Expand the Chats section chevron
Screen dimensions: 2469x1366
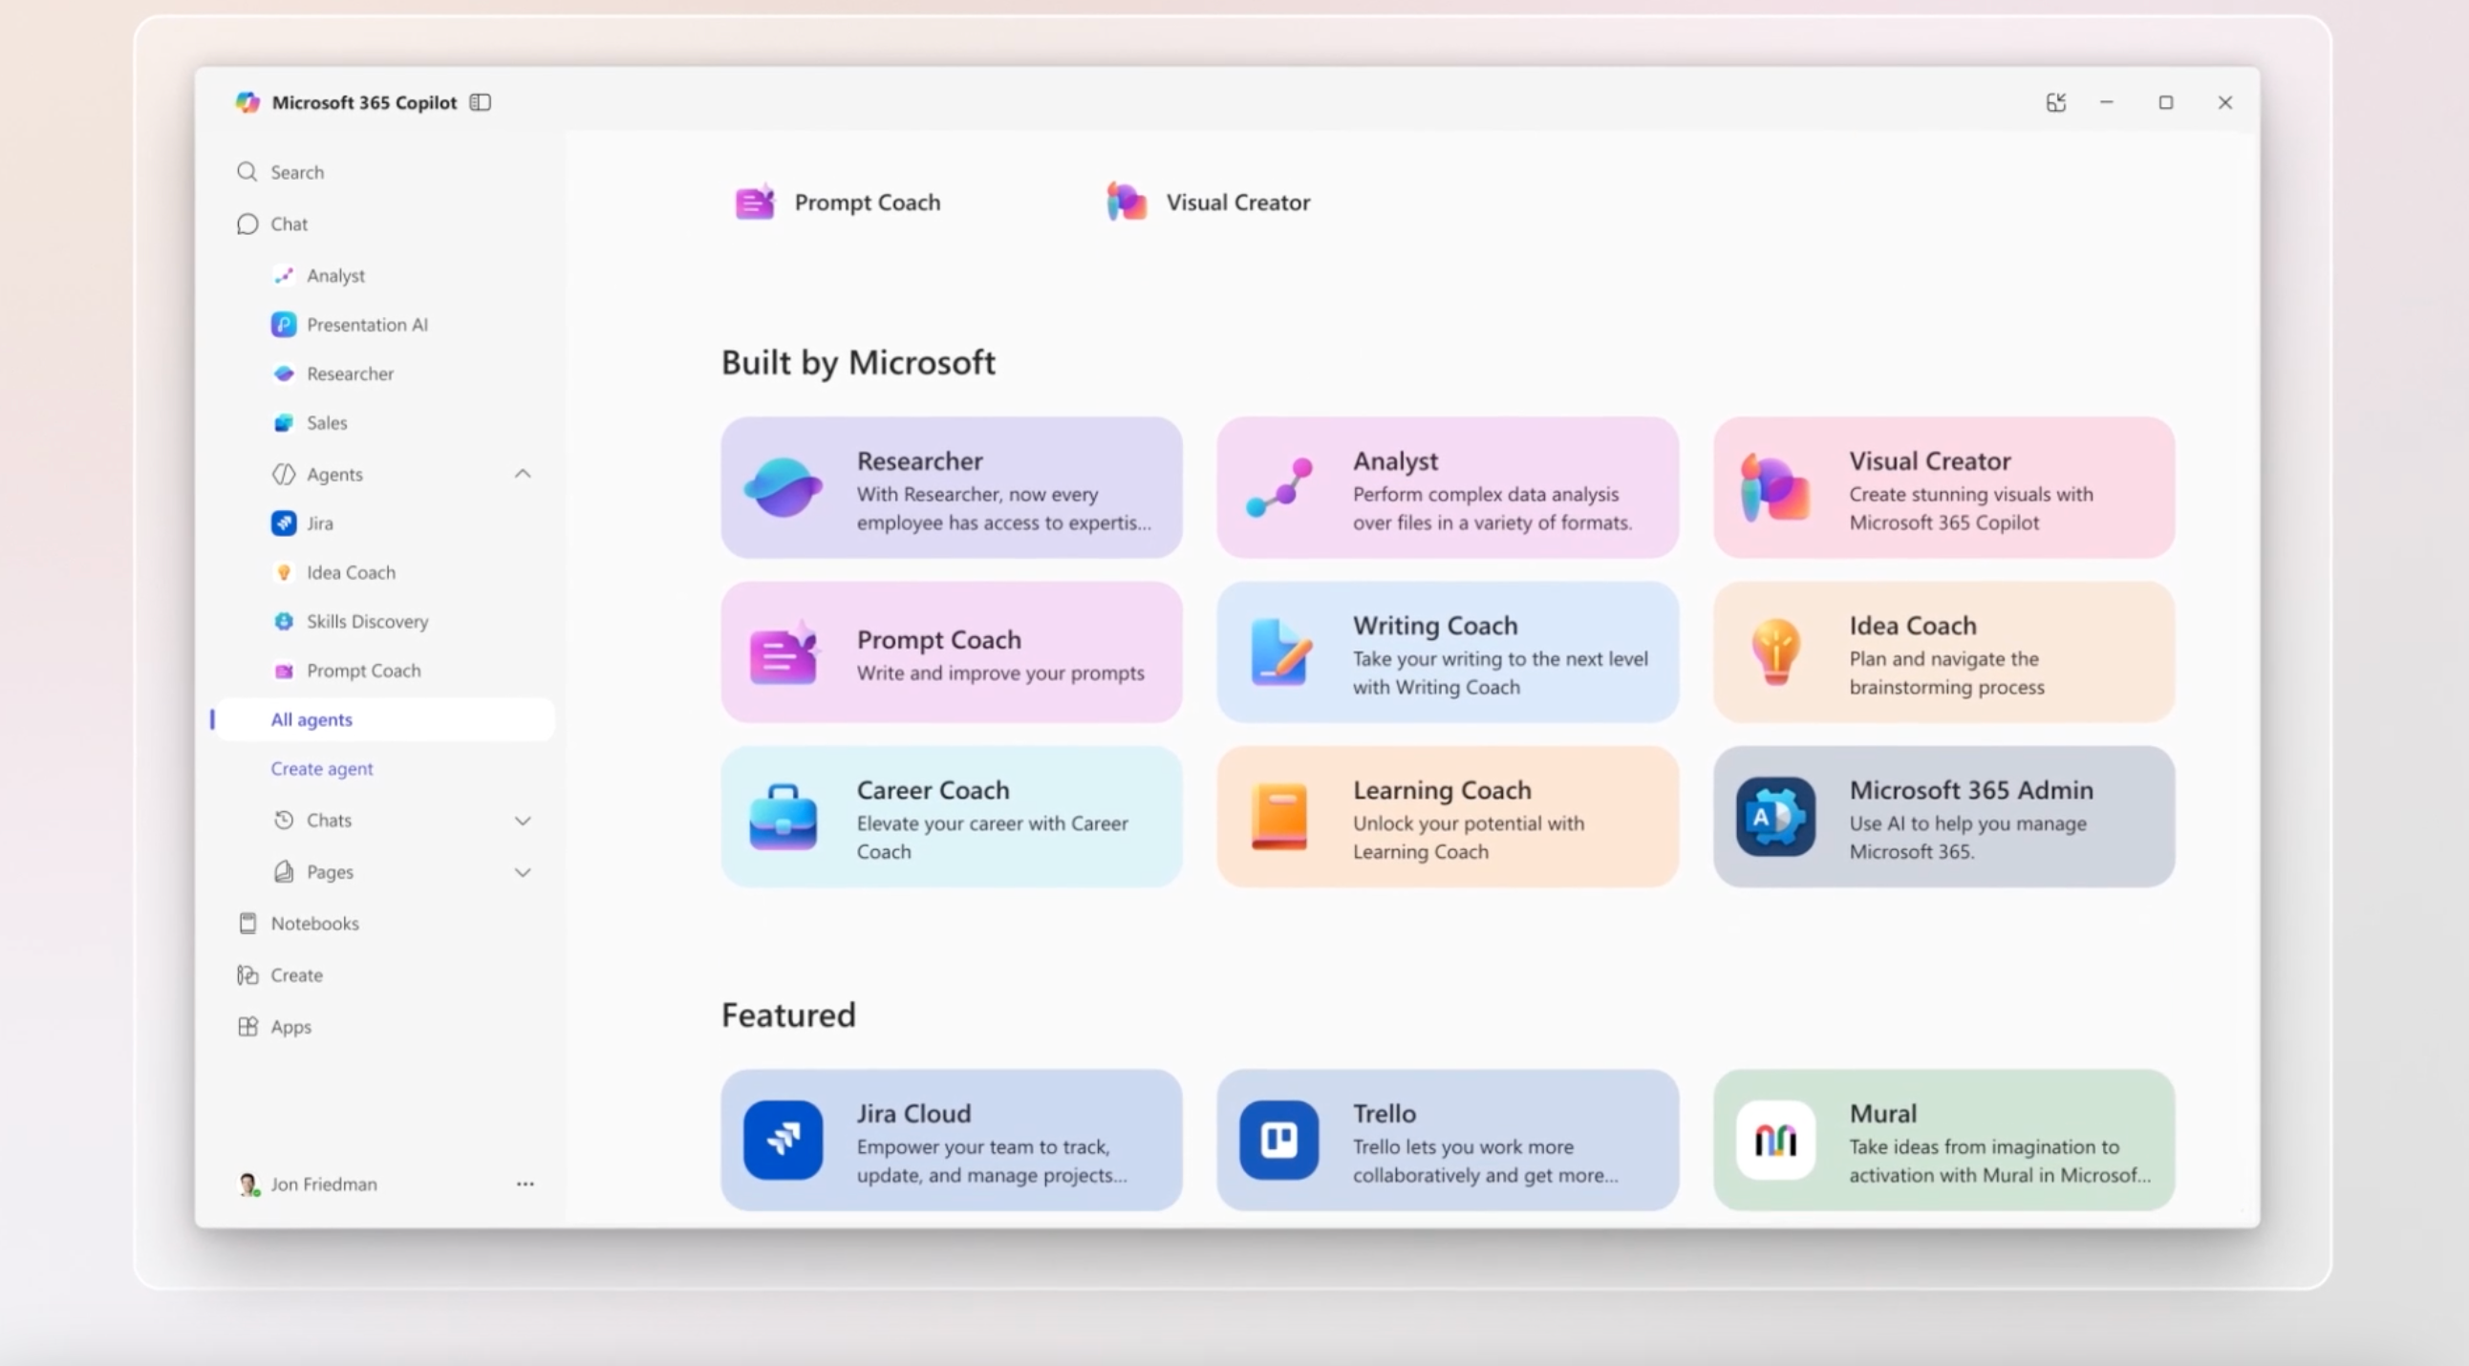tap(523, 821)
